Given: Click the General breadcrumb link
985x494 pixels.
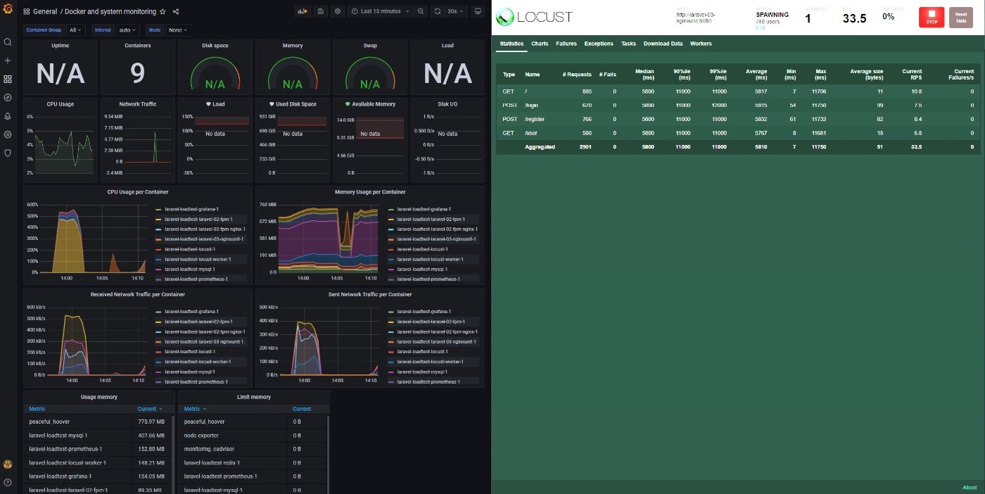Looking at the screenshot, I should point(45,12).
